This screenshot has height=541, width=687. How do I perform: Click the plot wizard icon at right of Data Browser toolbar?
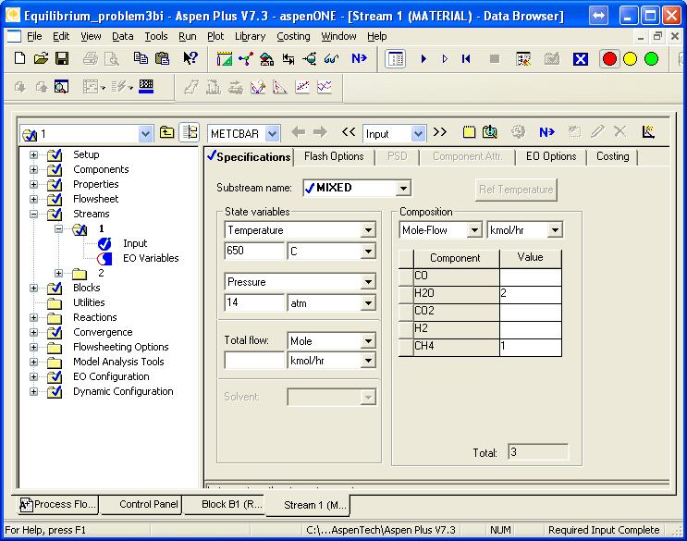[x=648, y=132]
